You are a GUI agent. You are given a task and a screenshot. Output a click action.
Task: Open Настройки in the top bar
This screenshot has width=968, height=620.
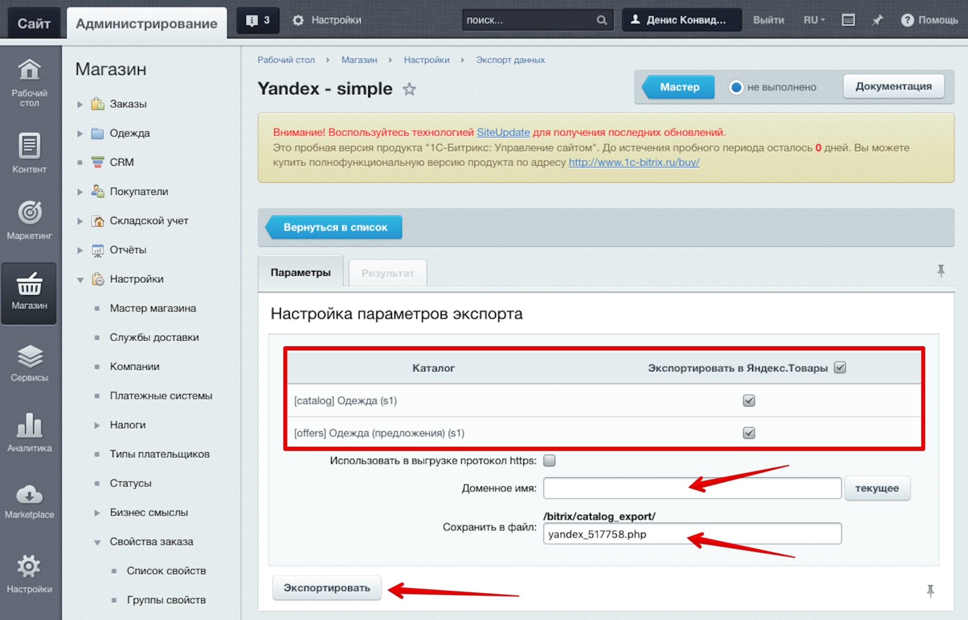tap(327, 20)
